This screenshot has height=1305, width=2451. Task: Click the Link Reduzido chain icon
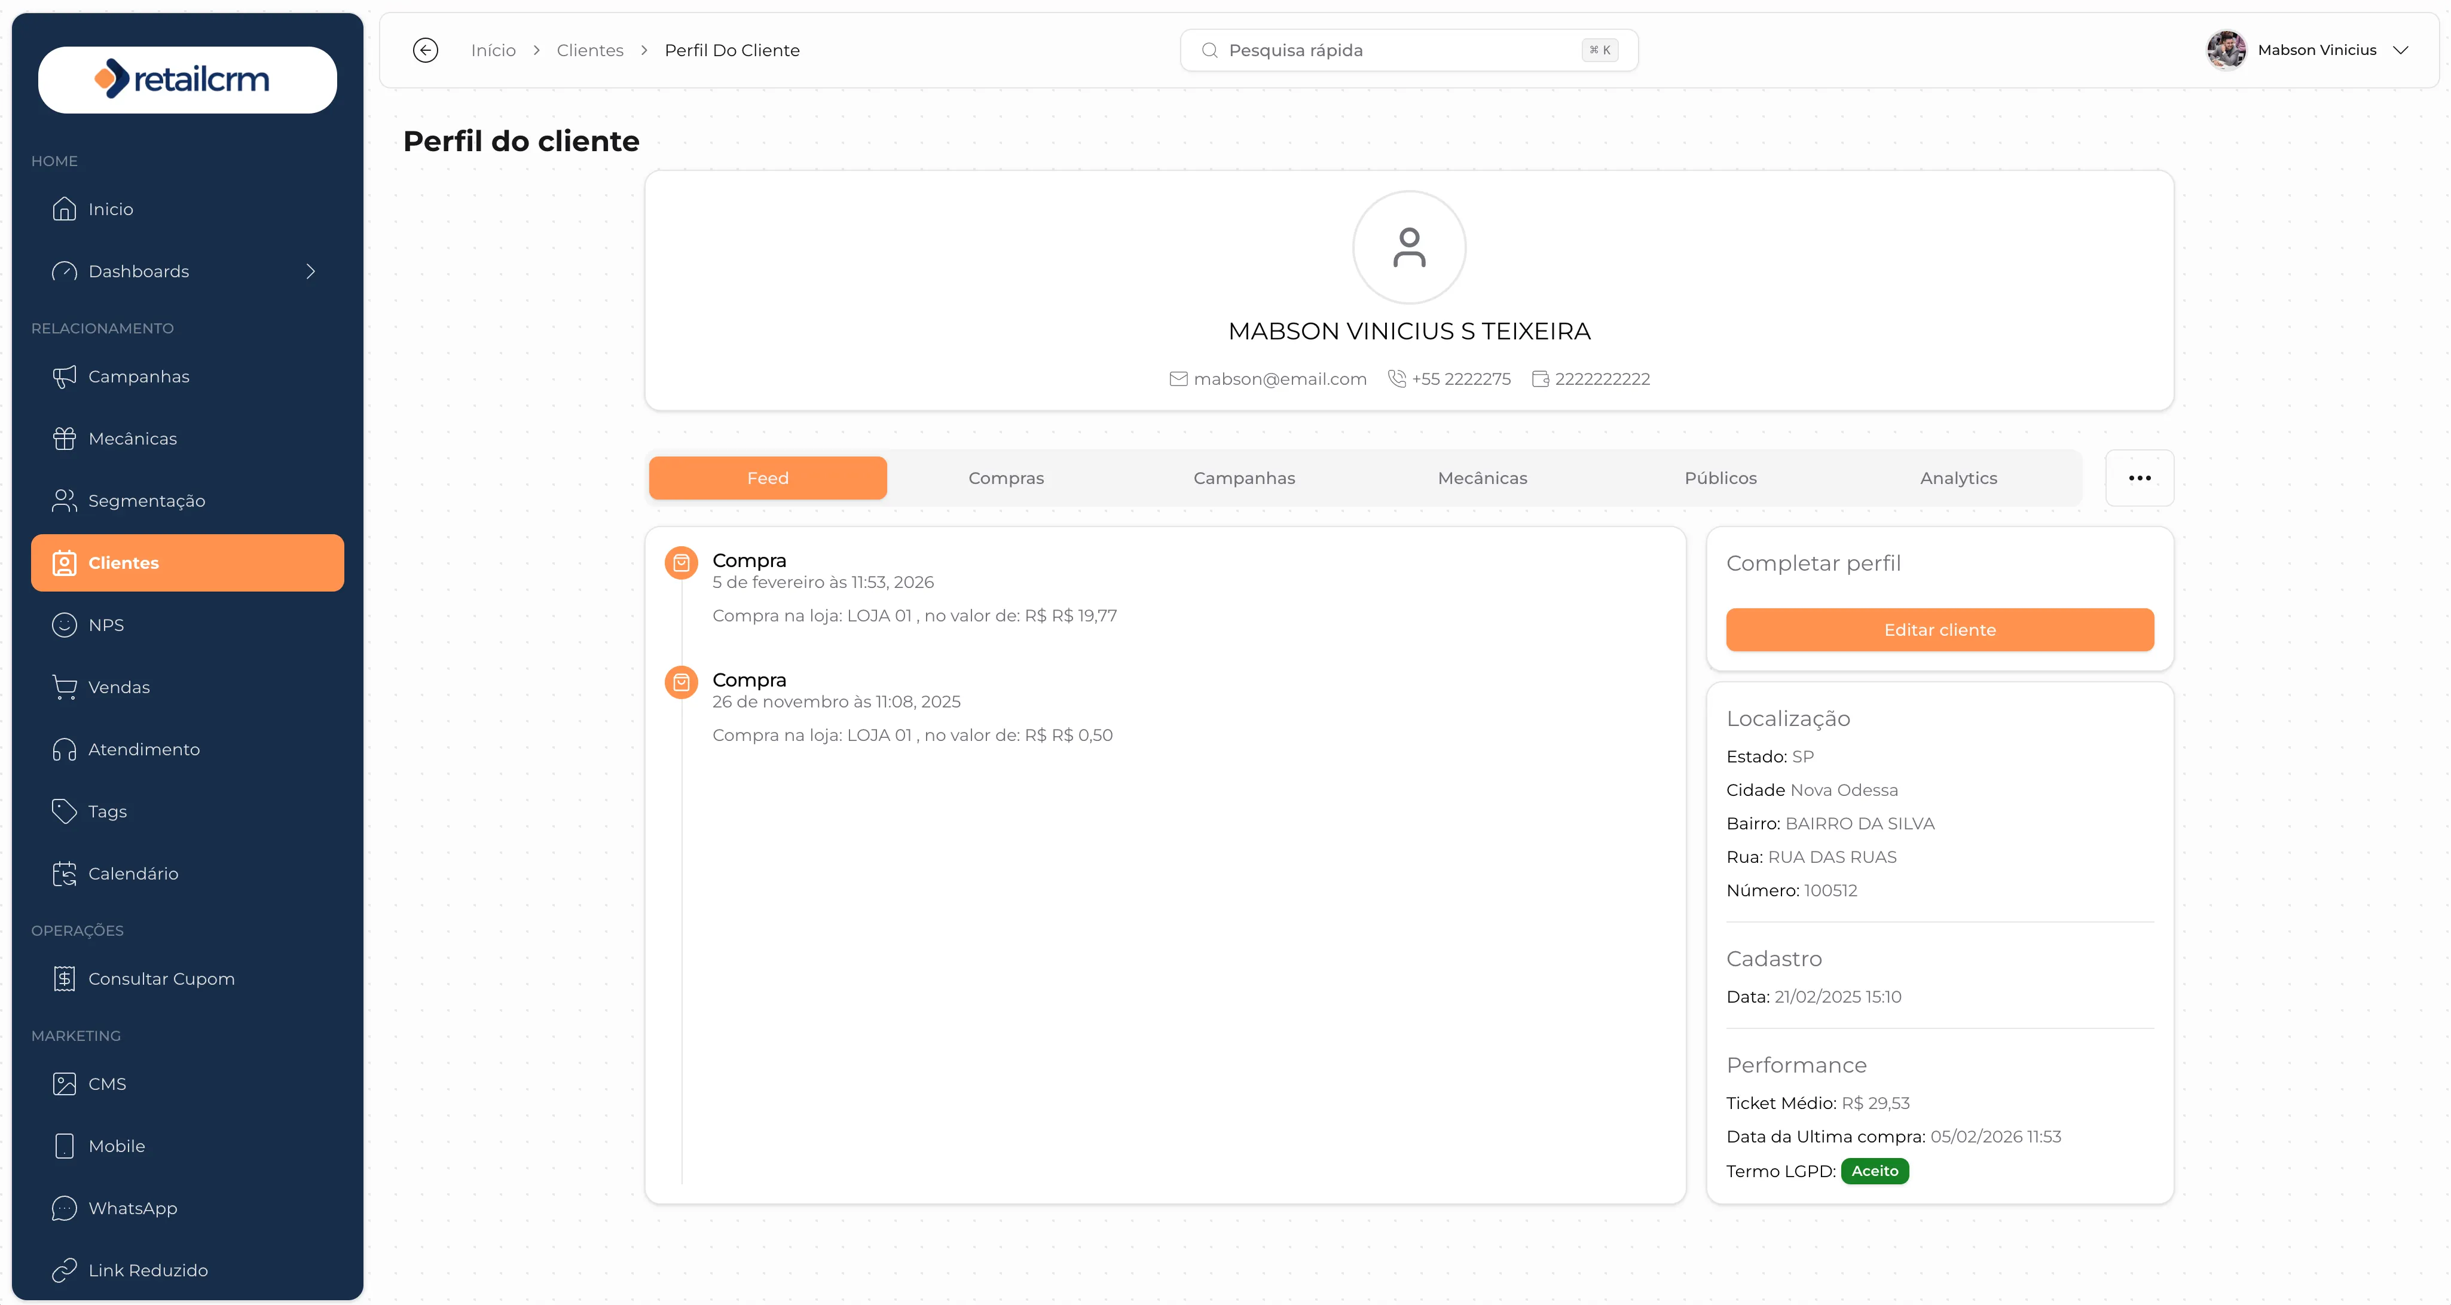pos(64,1271)
